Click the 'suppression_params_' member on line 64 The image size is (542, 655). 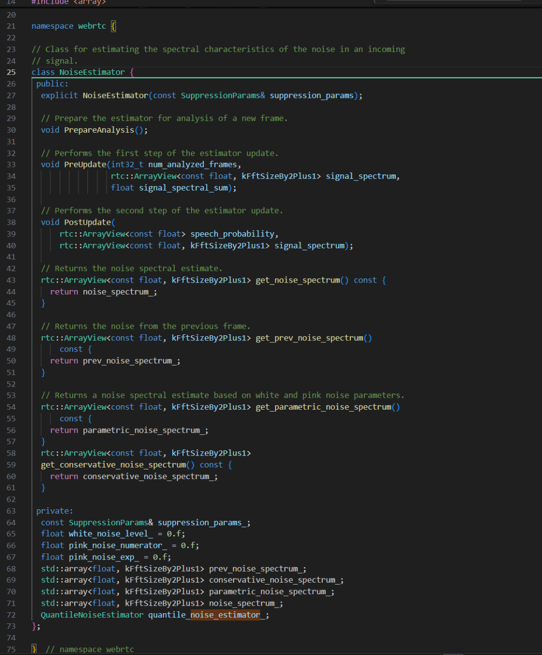click(202, 523)
